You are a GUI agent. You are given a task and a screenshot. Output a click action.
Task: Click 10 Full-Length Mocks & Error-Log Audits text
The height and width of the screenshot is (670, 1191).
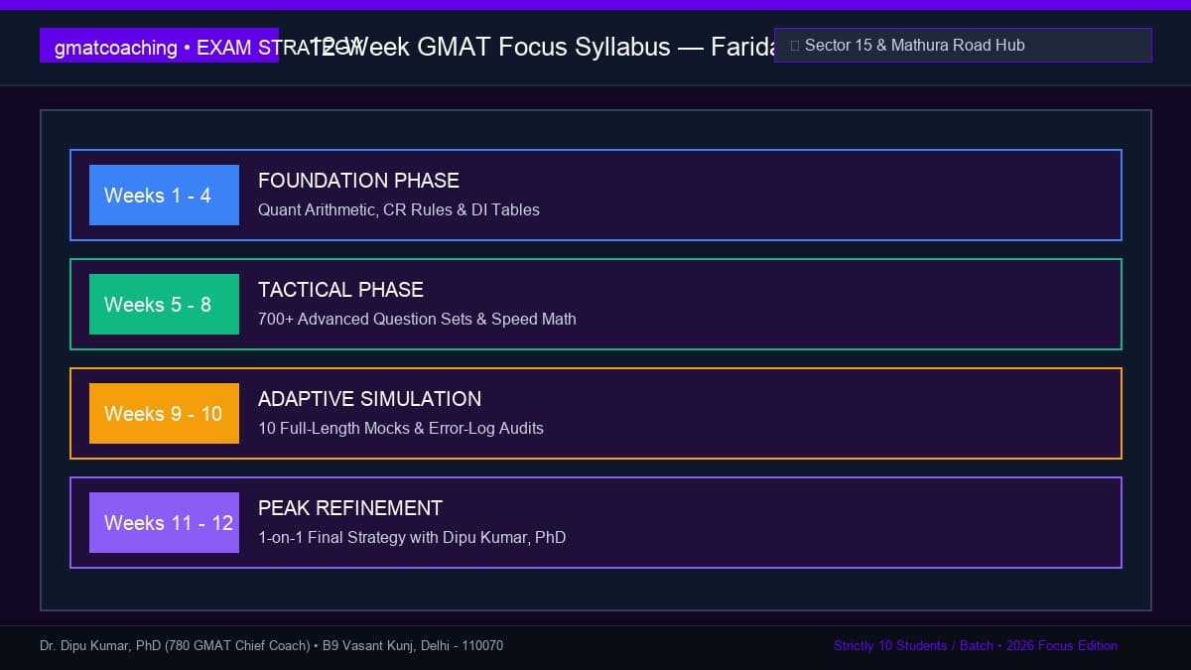[x=401, y=429]
